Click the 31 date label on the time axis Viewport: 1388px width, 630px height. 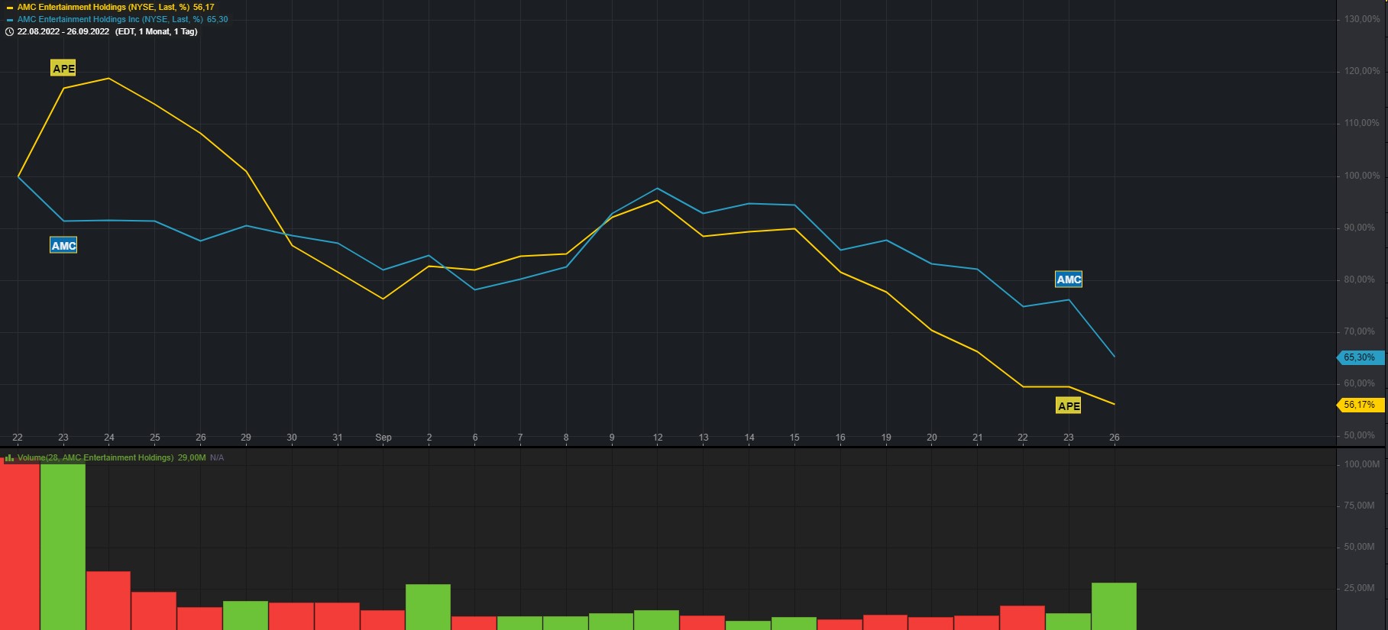click(338, 438)
